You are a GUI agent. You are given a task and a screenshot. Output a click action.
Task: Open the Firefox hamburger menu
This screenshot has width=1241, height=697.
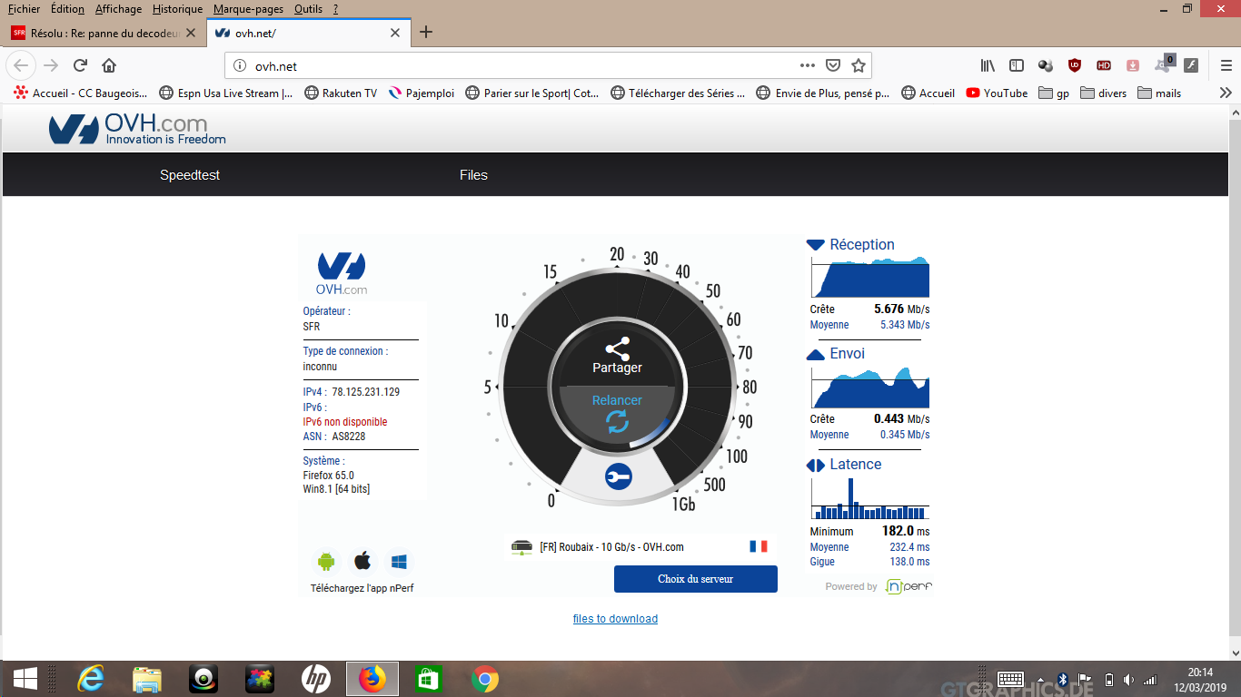pos(1226,65)
